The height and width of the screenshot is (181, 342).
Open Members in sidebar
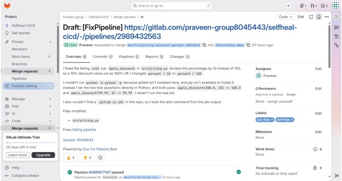click(x=28, y=49)
